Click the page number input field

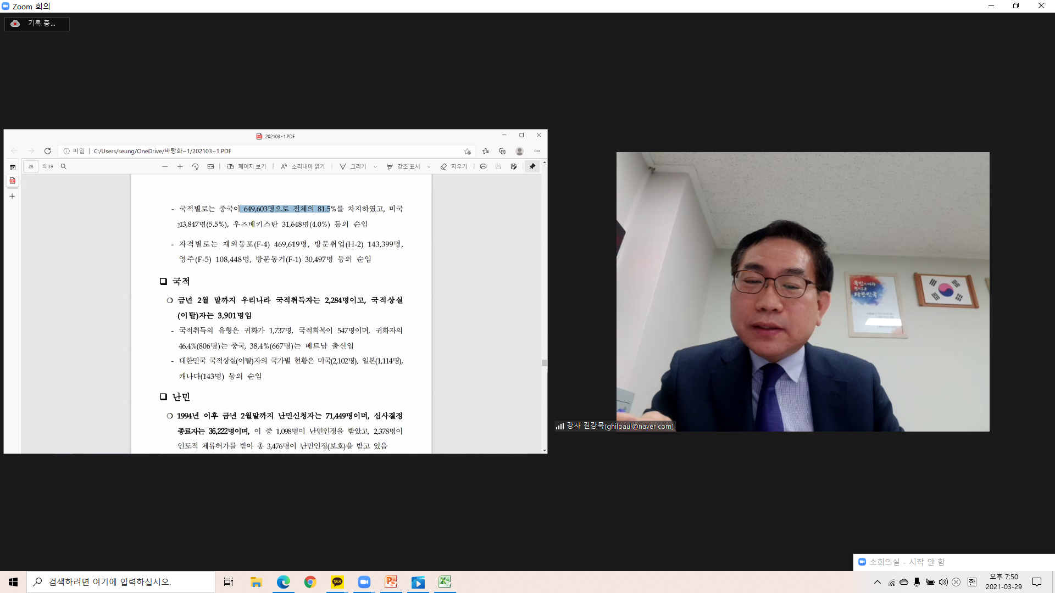tap(31, 166)
